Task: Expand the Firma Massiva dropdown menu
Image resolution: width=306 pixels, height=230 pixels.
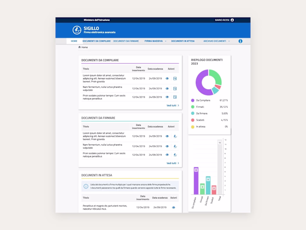Action: (166, 41)
